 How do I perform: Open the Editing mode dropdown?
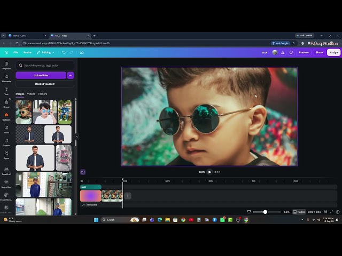(45, 52)
